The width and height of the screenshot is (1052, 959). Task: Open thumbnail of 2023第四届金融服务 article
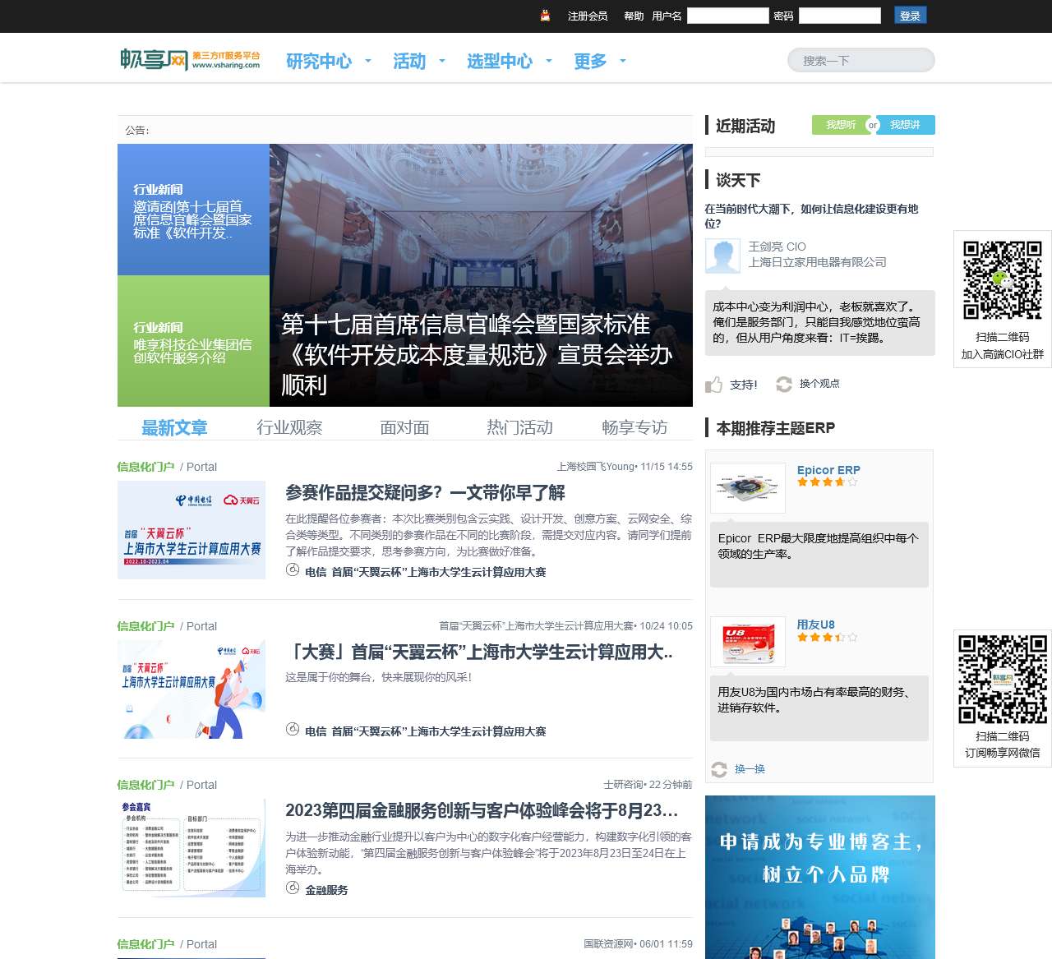[x=191, y=848]
